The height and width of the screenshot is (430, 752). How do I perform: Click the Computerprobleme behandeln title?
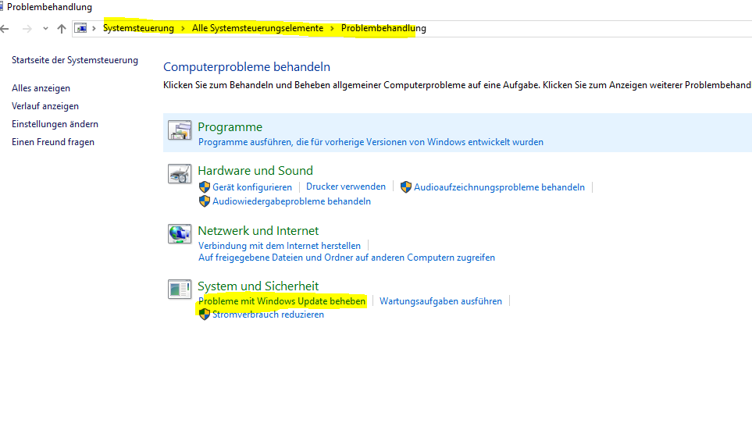(x=247, y=66)
